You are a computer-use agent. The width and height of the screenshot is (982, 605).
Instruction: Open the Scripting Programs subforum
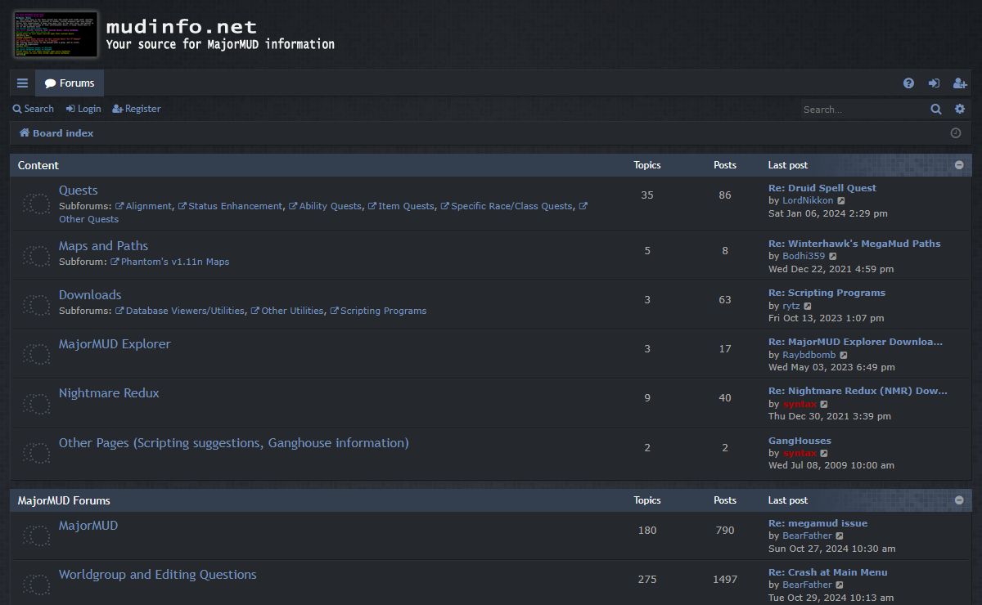coord(378,311)
